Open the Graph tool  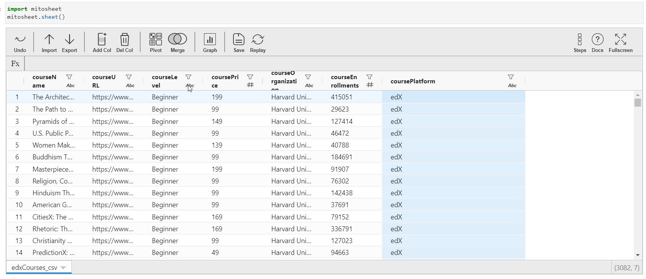click(210, 42)
